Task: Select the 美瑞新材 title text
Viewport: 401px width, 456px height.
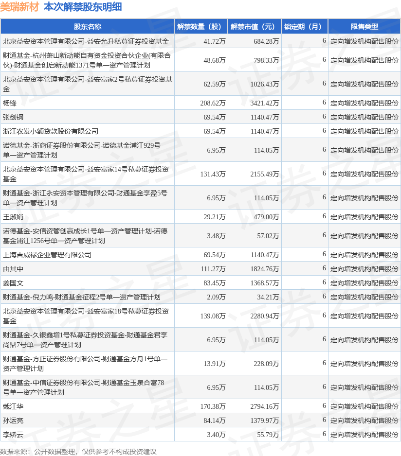Action: click(19, 7)
